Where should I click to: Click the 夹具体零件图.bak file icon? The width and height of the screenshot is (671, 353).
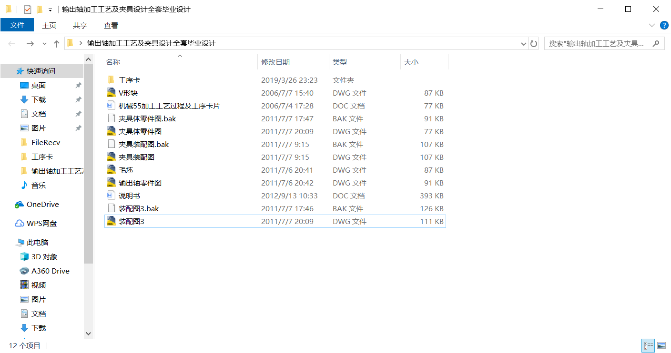111,118
